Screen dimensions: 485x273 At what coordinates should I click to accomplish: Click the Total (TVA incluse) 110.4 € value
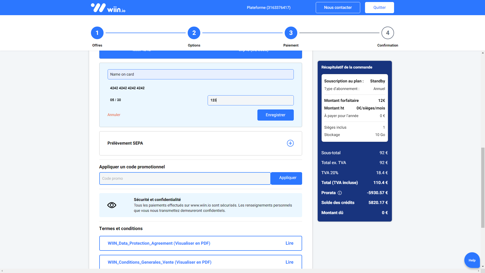coord(380,183)
